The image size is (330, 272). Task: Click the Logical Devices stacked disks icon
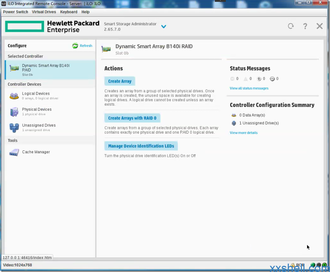click(x=14, y=96)
